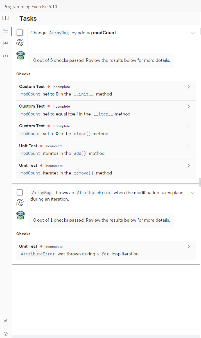Image resolution: width=201 pixels, height=338 pixels.
Task: Open the remove() method Unit Test check
Action: click(x=188, y=165)
